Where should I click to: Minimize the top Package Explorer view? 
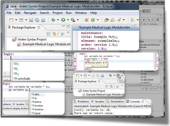coord(64,26)
